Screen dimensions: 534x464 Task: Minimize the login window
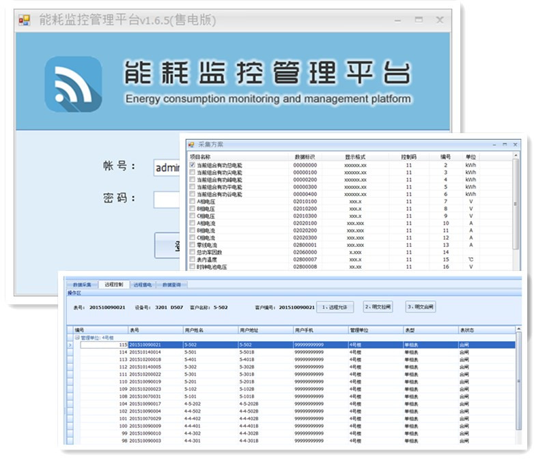tap(397, 20)
